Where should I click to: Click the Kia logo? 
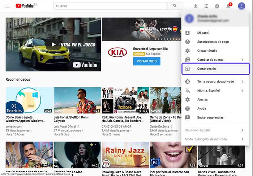click(x=117, y=52)
